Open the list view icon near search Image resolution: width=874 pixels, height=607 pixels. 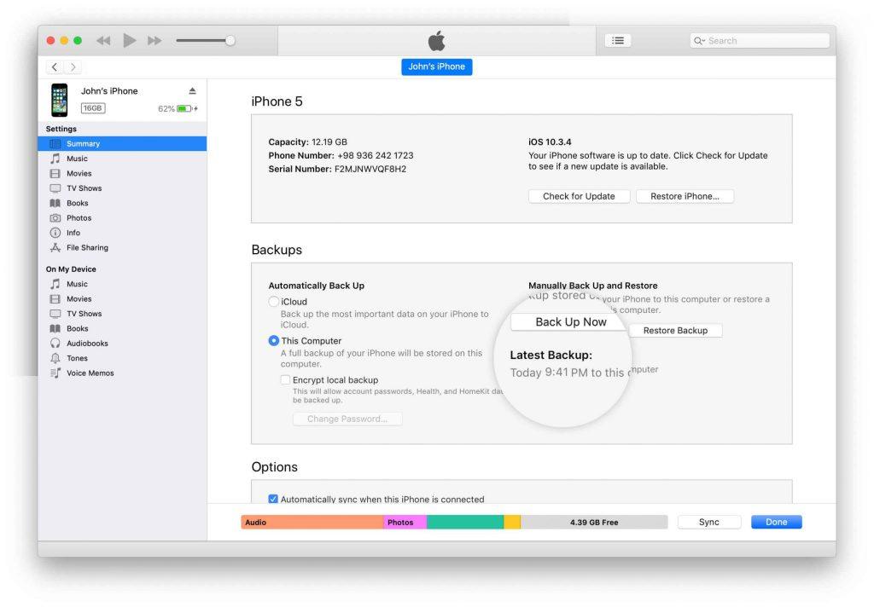point(618,40)
